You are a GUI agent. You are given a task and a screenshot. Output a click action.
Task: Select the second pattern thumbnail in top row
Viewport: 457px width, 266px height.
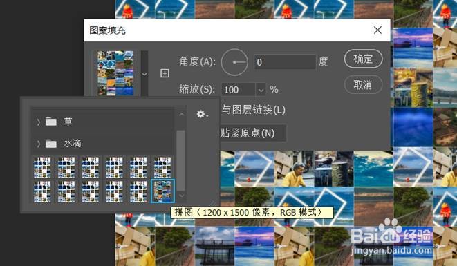(66, 167)
